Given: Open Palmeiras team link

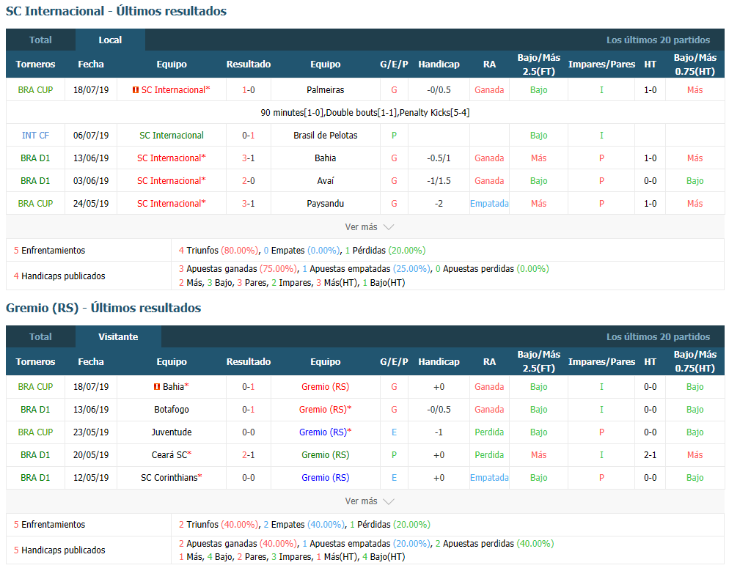Looking at the screenshot, I should (x=326, y=90).
